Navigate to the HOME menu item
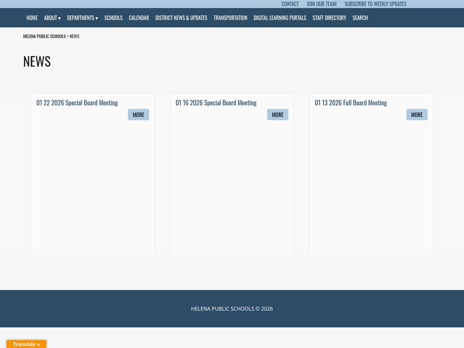The image size is (464, 348). coord(32,18)
